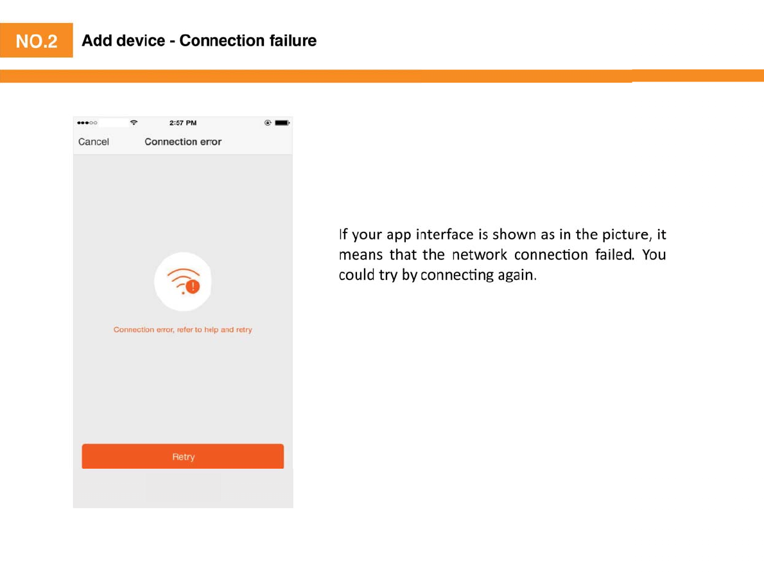Tap the orange Retry button
764x574 pixels.
(x=183, y=456)
